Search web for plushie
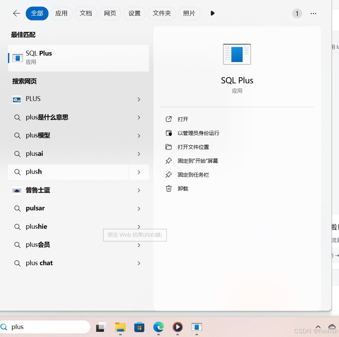339x337 pixels. pyautogui.click(x=78, y=227)
